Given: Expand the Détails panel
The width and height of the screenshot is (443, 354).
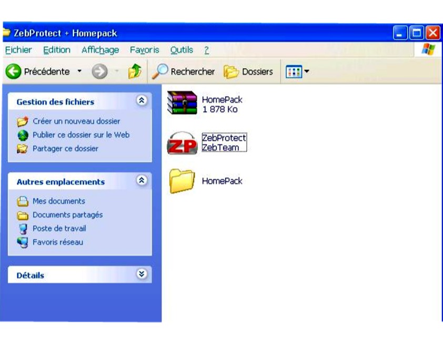Looking at the screenshot, I should (x=142, y=274).
